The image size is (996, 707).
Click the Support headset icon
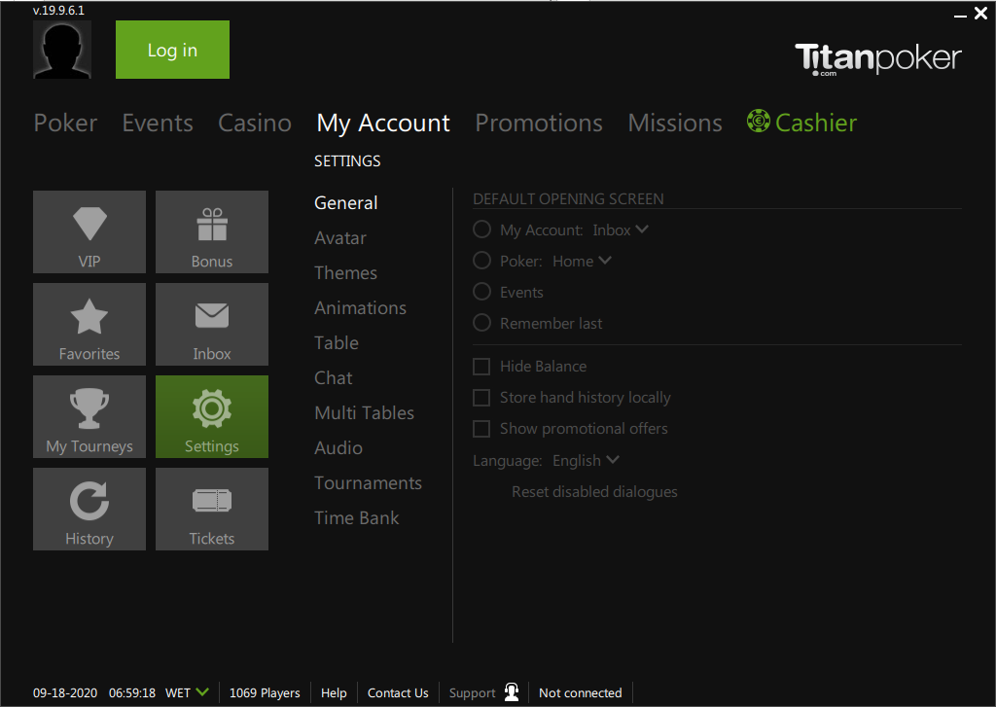pyautogui.click(x=512, y=691)
